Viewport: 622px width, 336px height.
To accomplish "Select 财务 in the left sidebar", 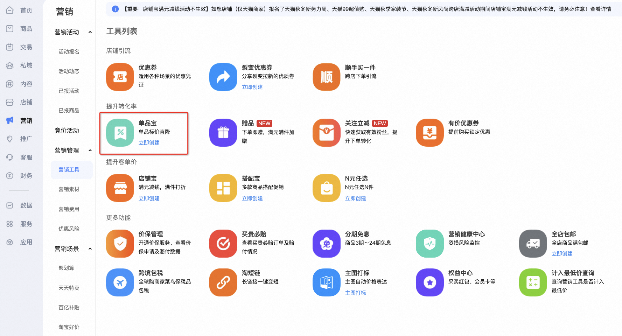I will [x=19, y=176].
